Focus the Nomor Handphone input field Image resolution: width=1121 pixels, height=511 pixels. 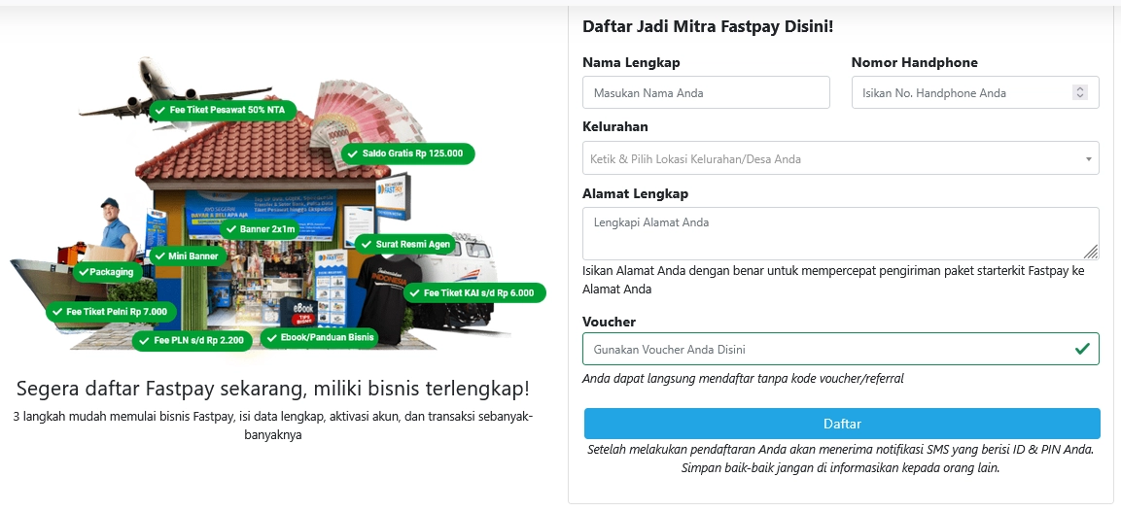[x=975, y=92]
